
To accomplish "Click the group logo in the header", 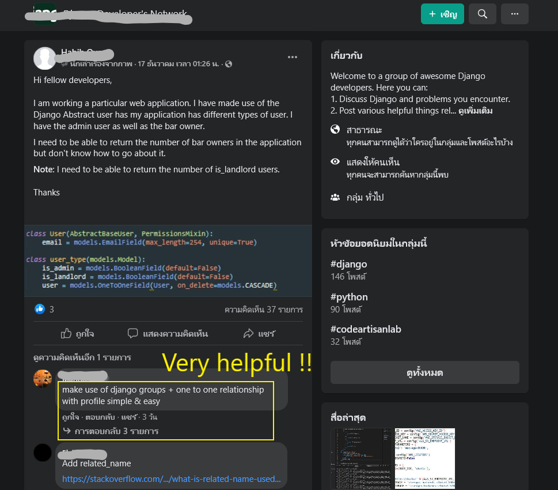I will (x=45, y=14).
